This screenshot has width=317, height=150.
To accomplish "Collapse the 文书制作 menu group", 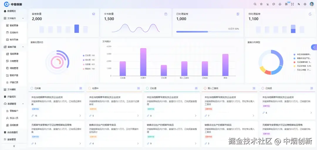I will click(23, 18).
